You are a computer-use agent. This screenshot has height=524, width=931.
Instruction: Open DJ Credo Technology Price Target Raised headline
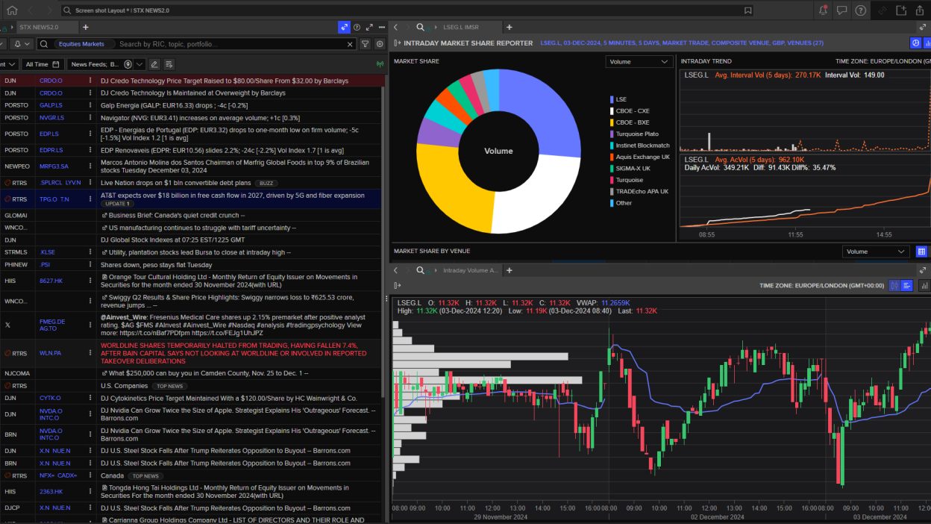[225, 81]
